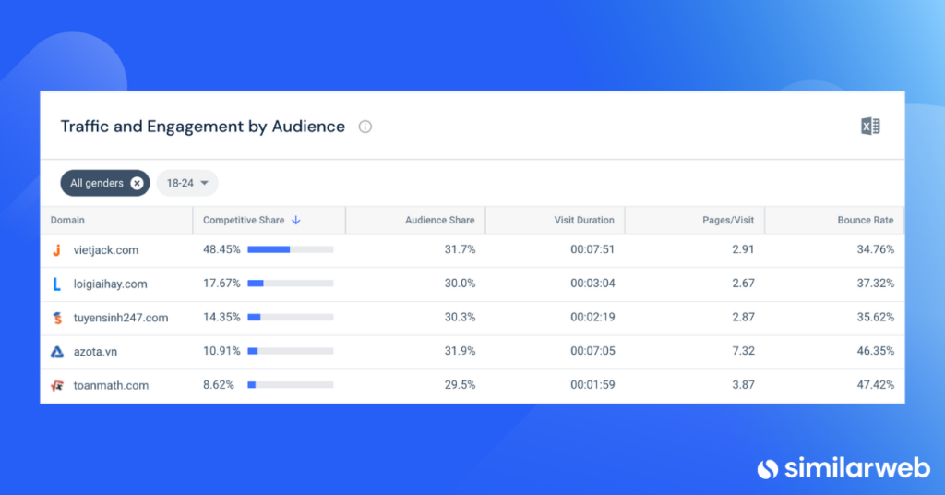945x495 pixels.
Task: Click the loigiaihay.com favicon
Action: pyautogui.click(x=56, y=284)
